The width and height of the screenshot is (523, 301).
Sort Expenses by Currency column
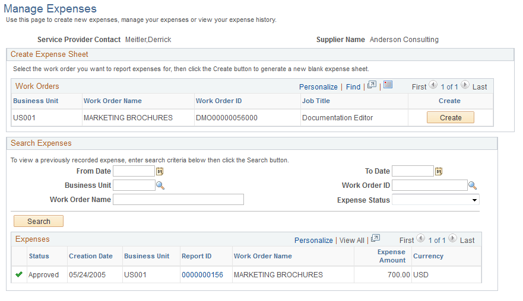(x=428, y=256)
